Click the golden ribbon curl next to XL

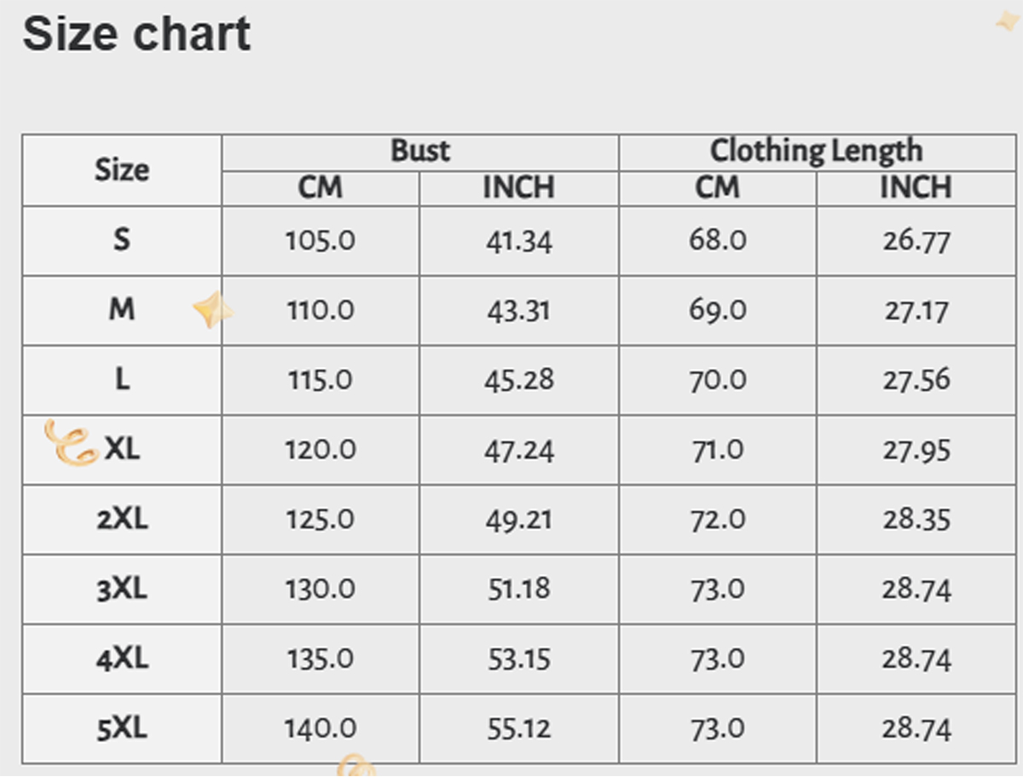(x=71, y=443)
